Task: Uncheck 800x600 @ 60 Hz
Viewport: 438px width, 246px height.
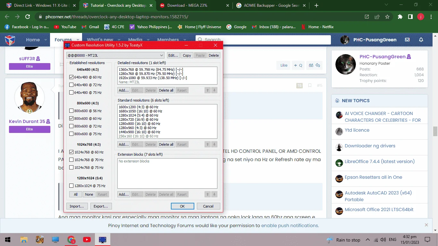Action: coord(71,119)
